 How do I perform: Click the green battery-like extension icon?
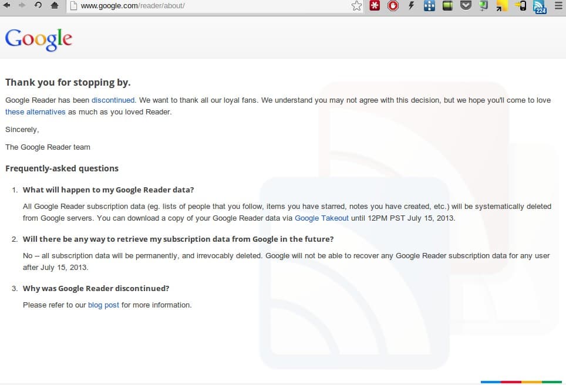coord(447,5)
